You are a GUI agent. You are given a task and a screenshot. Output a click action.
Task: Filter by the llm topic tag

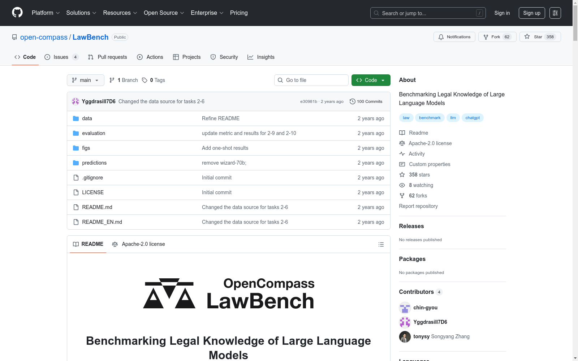(x=453, y=118)
